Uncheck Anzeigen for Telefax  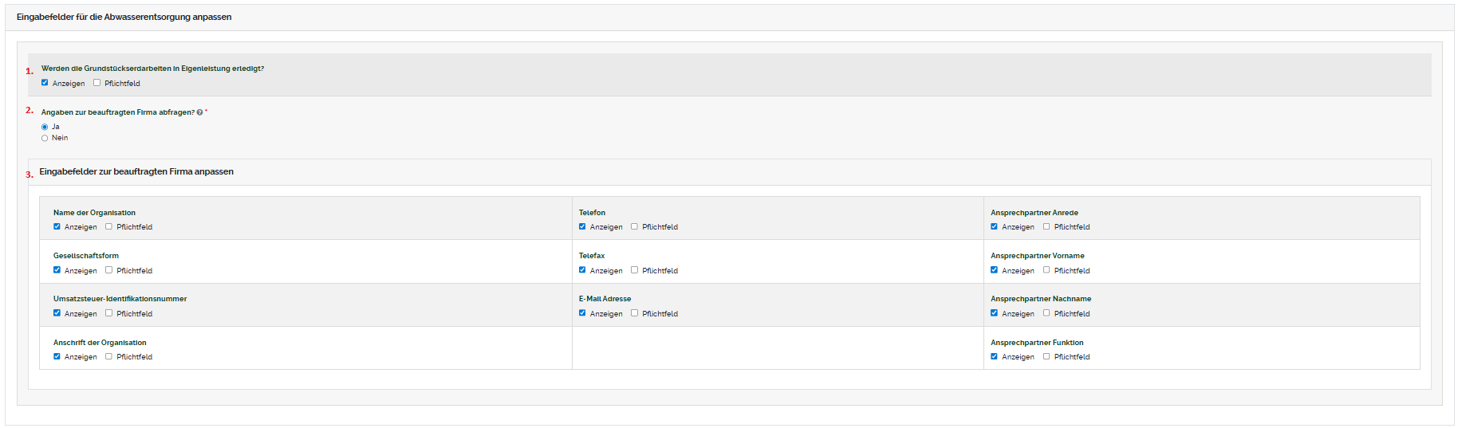[582, 270]
